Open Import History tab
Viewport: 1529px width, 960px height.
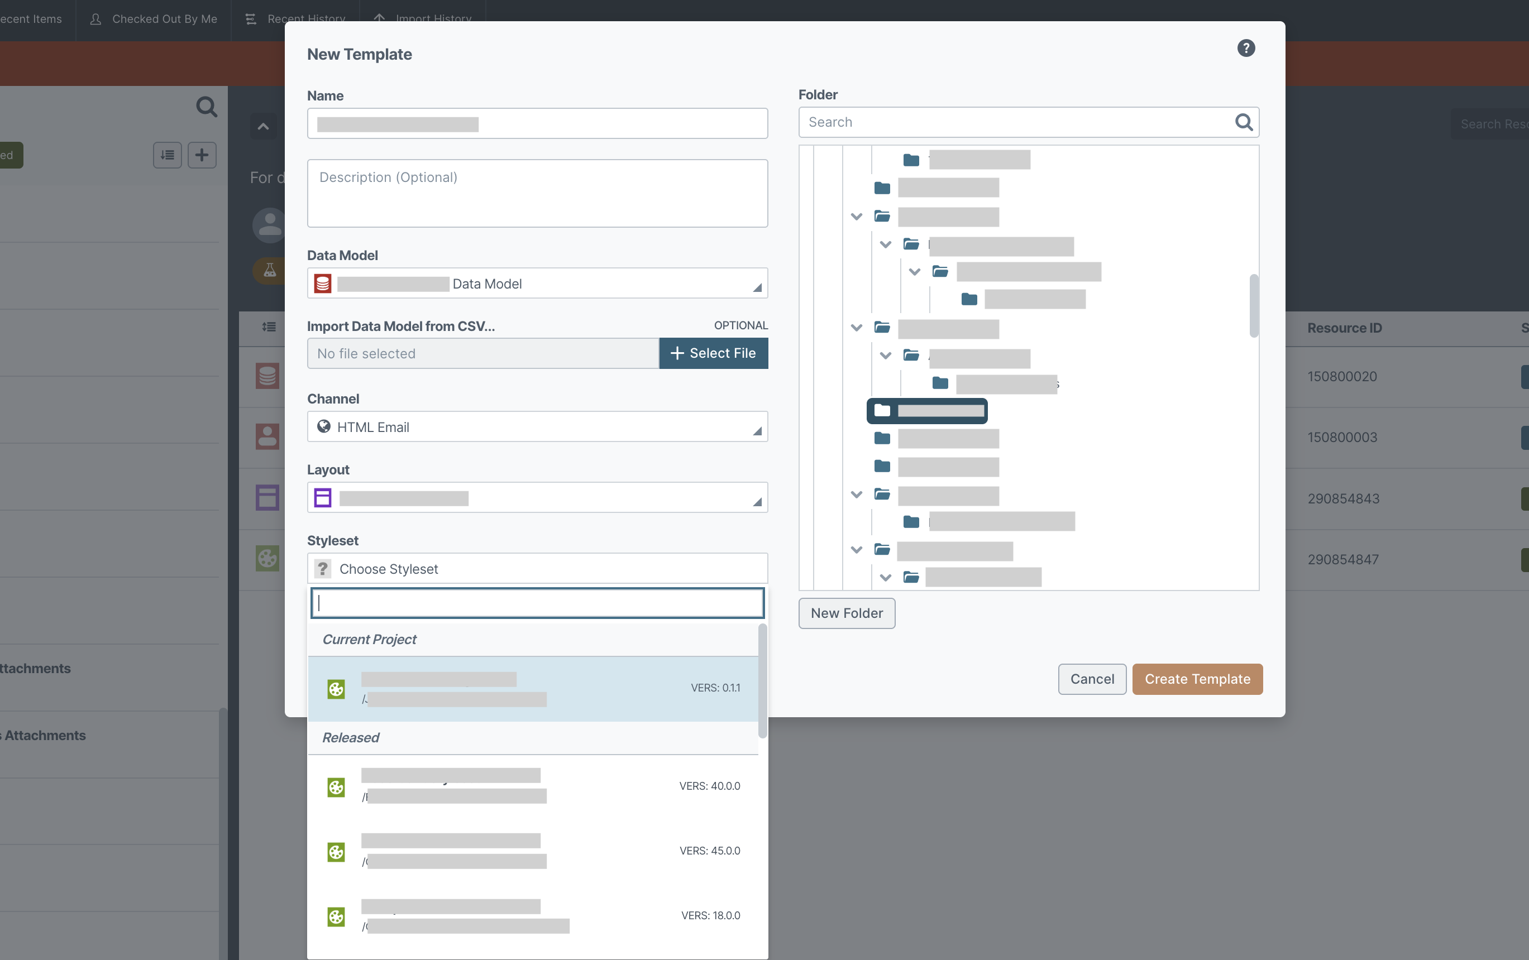(x=422, y=19)
